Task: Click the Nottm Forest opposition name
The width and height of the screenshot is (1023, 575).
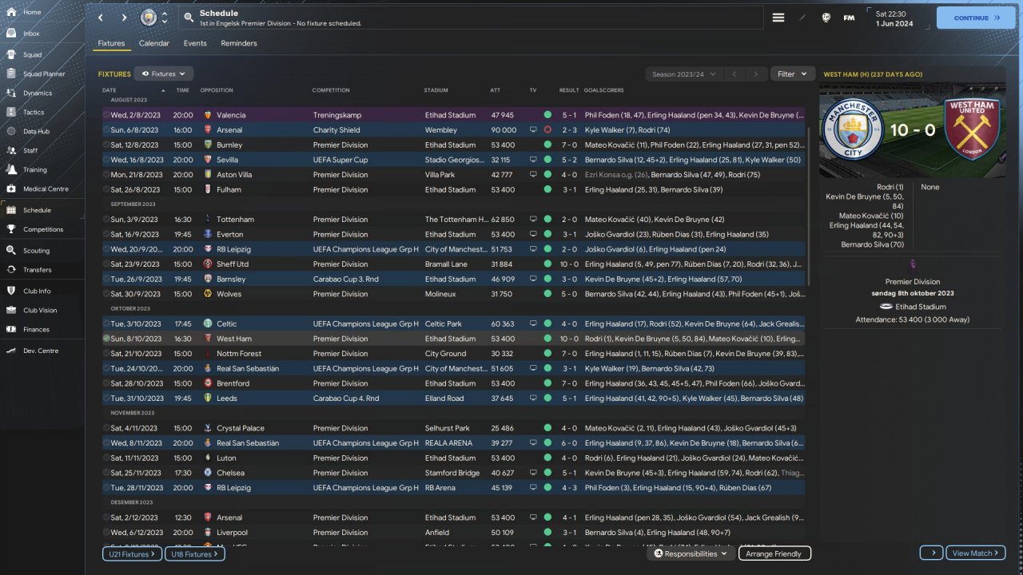Action: 239,354
